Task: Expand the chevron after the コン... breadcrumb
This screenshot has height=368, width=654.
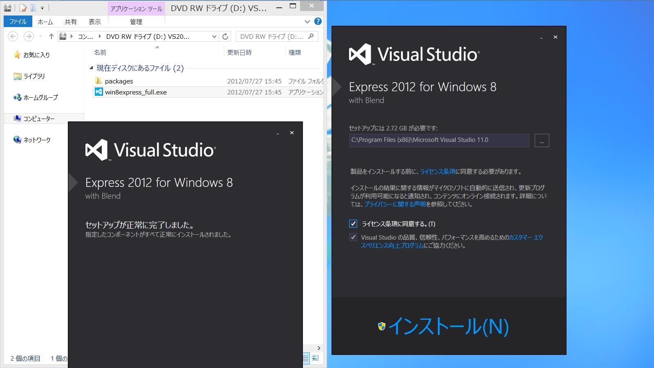Action: click(100, 36)
